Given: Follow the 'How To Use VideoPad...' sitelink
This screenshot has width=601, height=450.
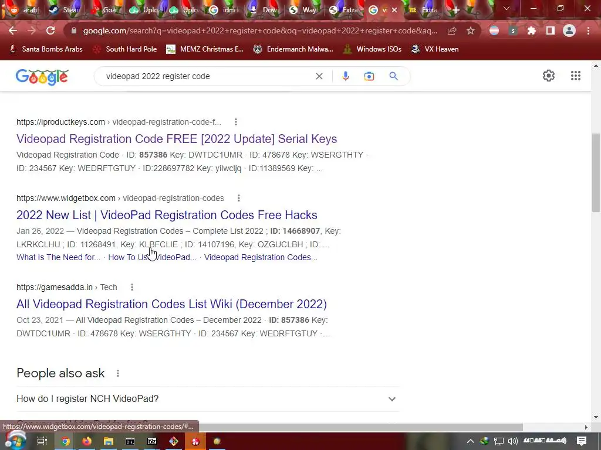Looking at the screenshot, I should [x=152, y=258].
